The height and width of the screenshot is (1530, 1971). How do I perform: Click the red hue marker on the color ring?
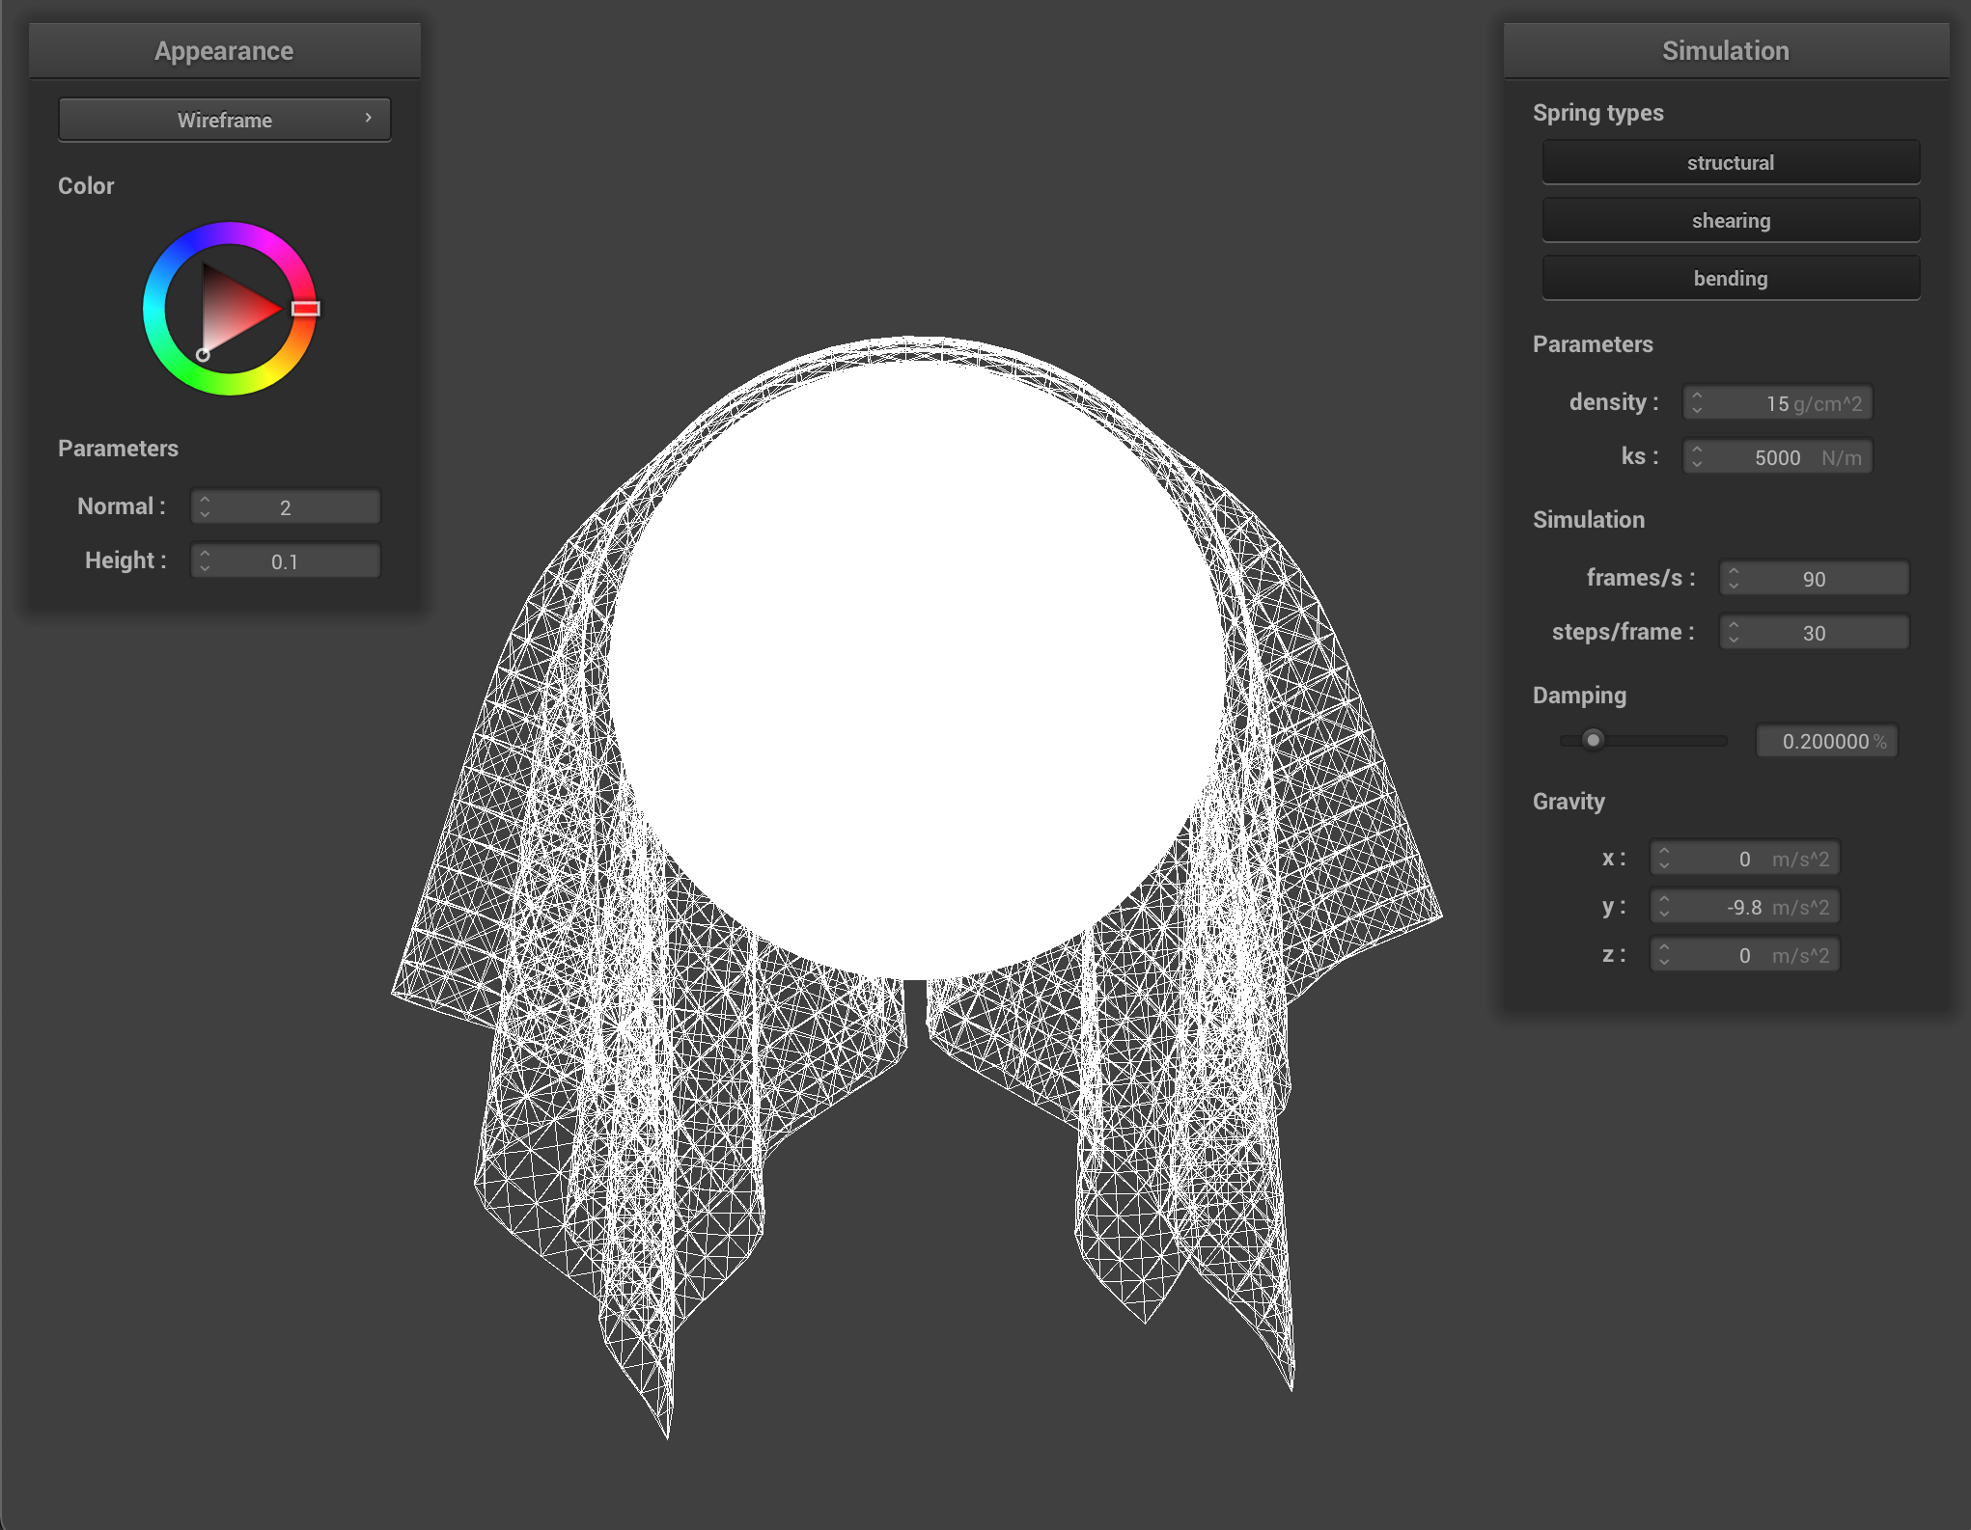306,309
